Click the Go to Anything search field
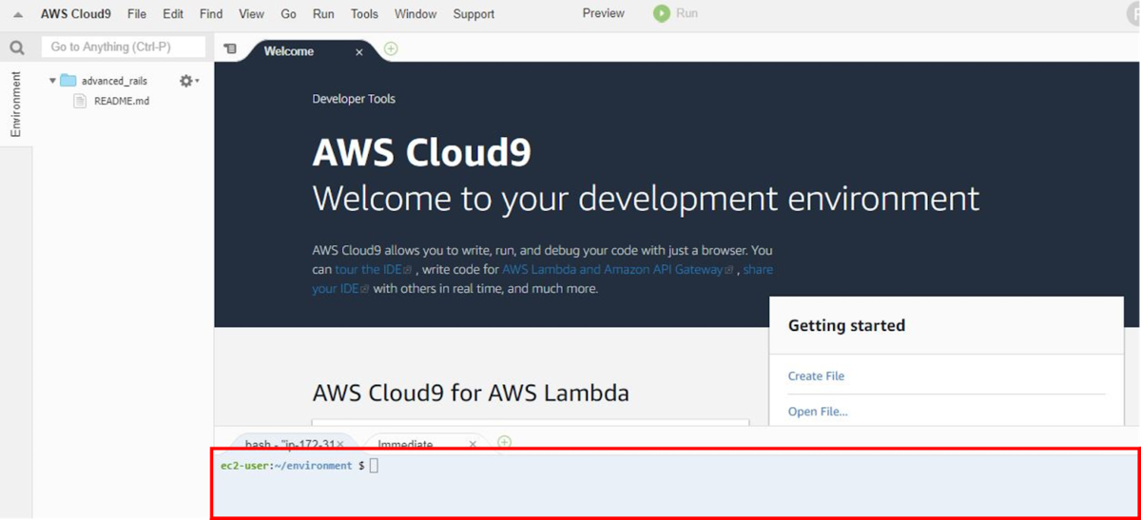 pos(124,47)
